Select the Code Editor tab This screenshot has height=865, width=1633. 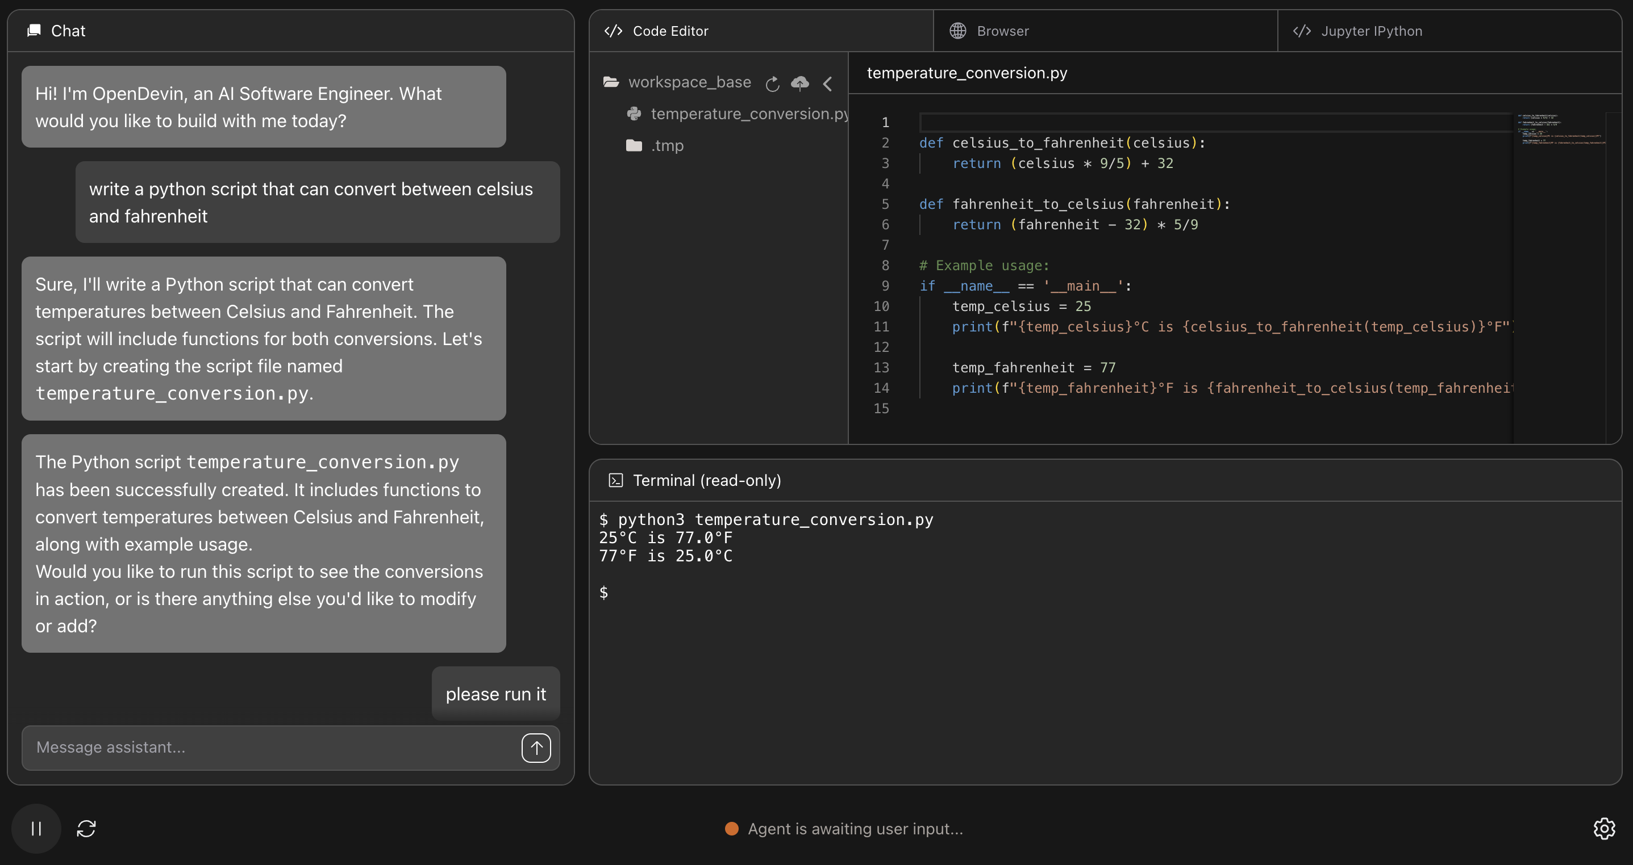pos(669,31)
